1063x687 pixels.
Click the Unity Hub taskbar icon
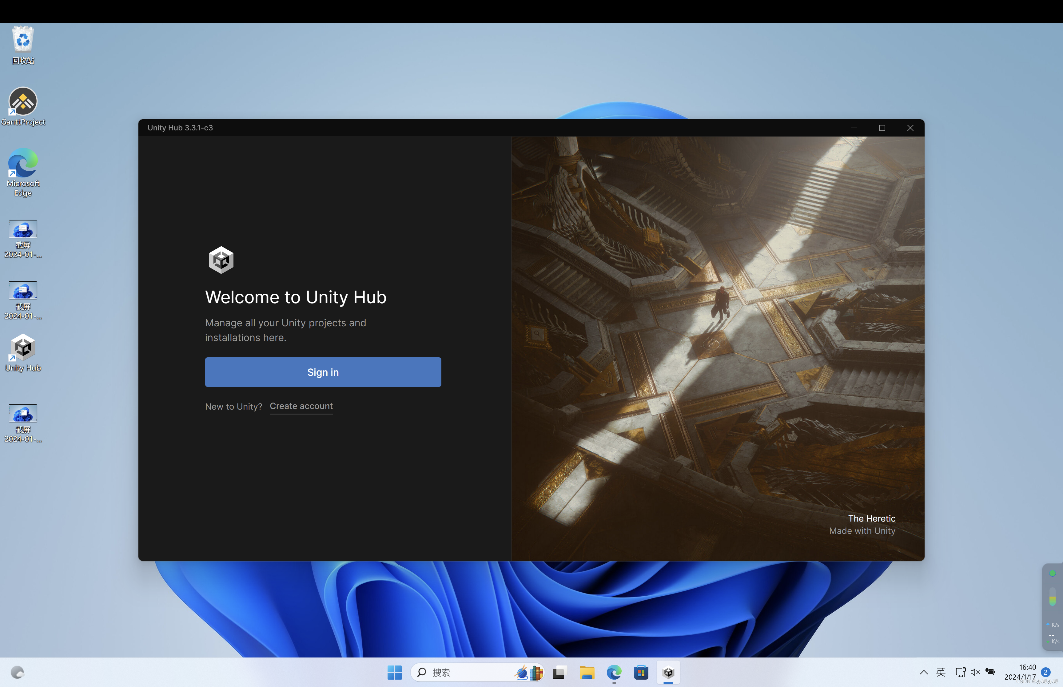pos(668,672)
